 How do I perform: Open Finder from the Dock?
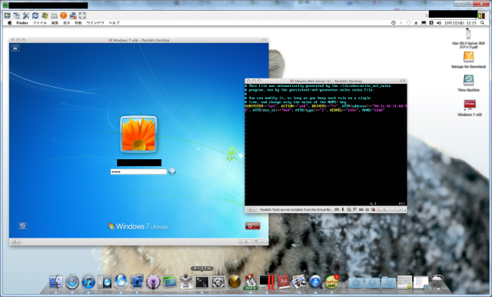coord(56,282)
